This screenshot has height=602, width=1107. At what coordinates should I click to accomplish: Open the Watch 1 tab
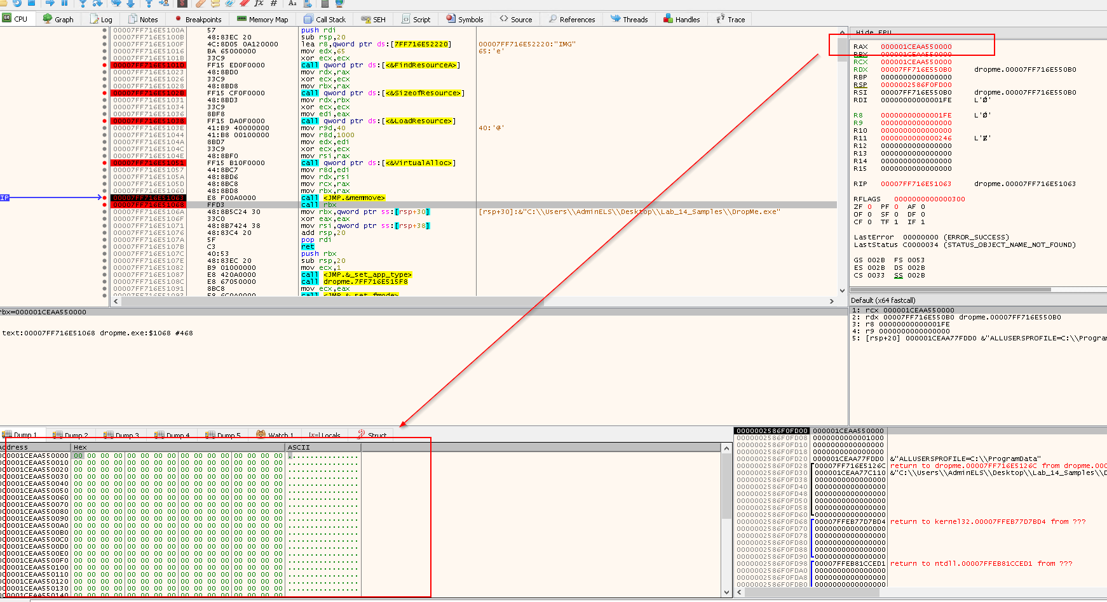click(x=275, y=435)
